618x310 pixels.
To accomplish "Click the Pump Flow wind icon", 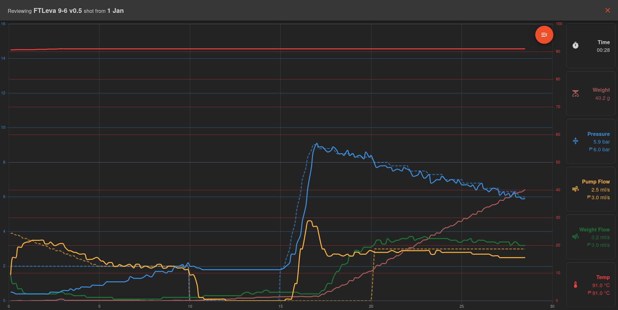I will point(576,189).
